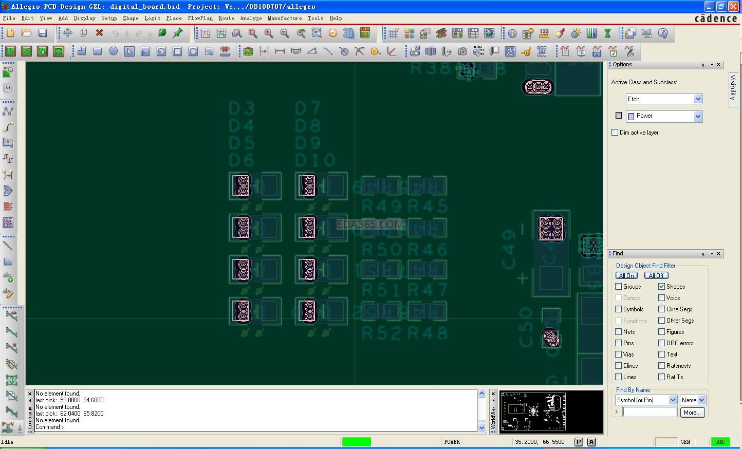The image size is (742, 449).
Task: Click the A button in status bar
Action: 591,442
